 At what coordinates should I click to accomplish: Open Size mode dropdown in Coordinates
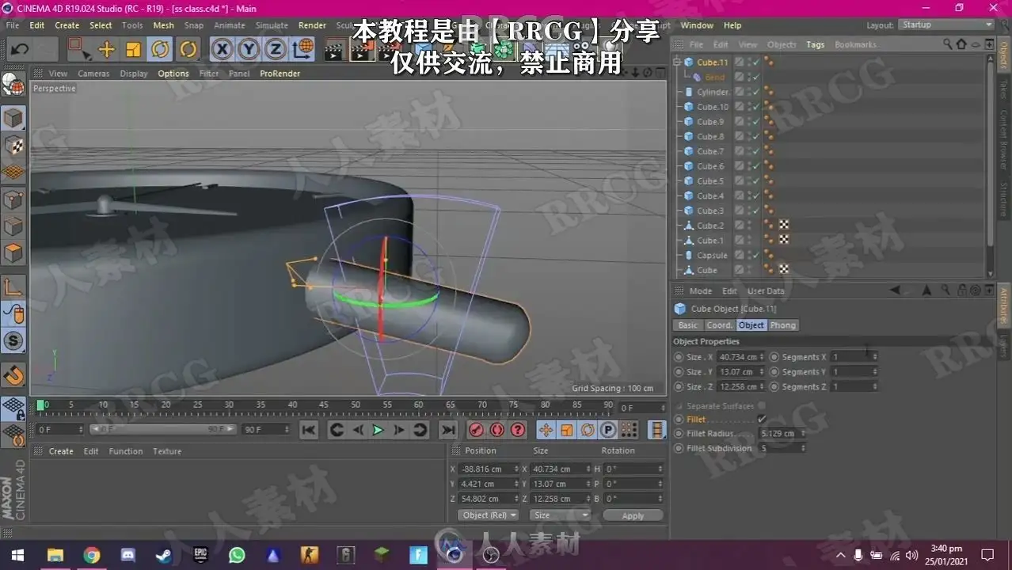[561, 515]
